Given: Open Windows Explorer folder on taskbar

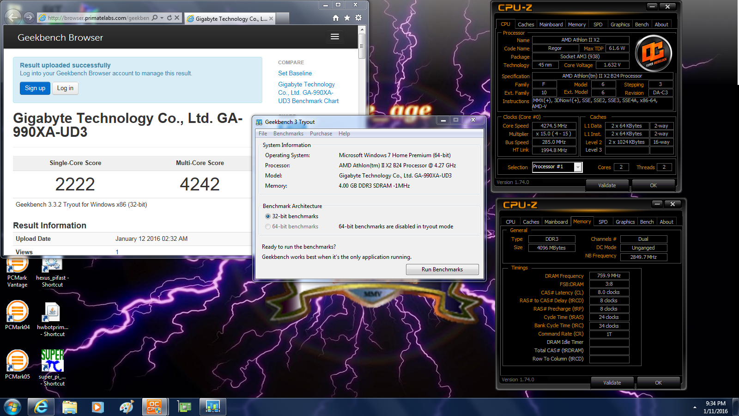Looking at the screenshot, I should (70, 407).
